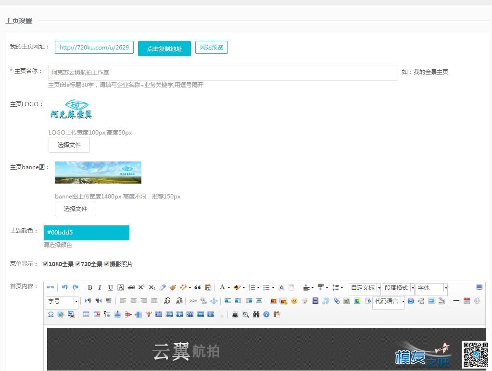Open editor help
The image size is (492, 371).
click(x=266, y=314)
